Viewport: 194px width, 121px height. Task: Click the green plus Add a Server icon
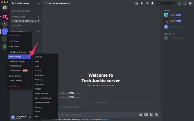tap(5, 39)
